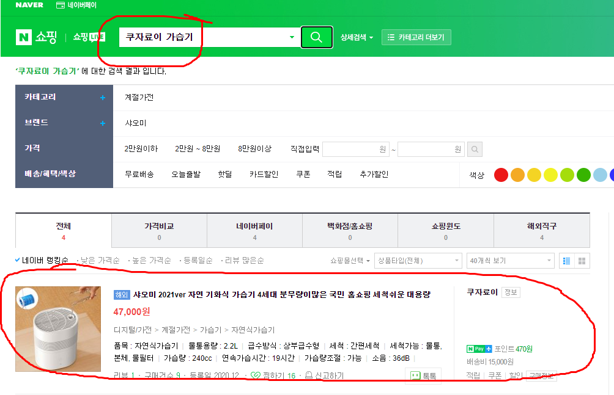Click the minimum price input field
The width and height of the screenshot is (614, 395).
(x=355, y=149)
